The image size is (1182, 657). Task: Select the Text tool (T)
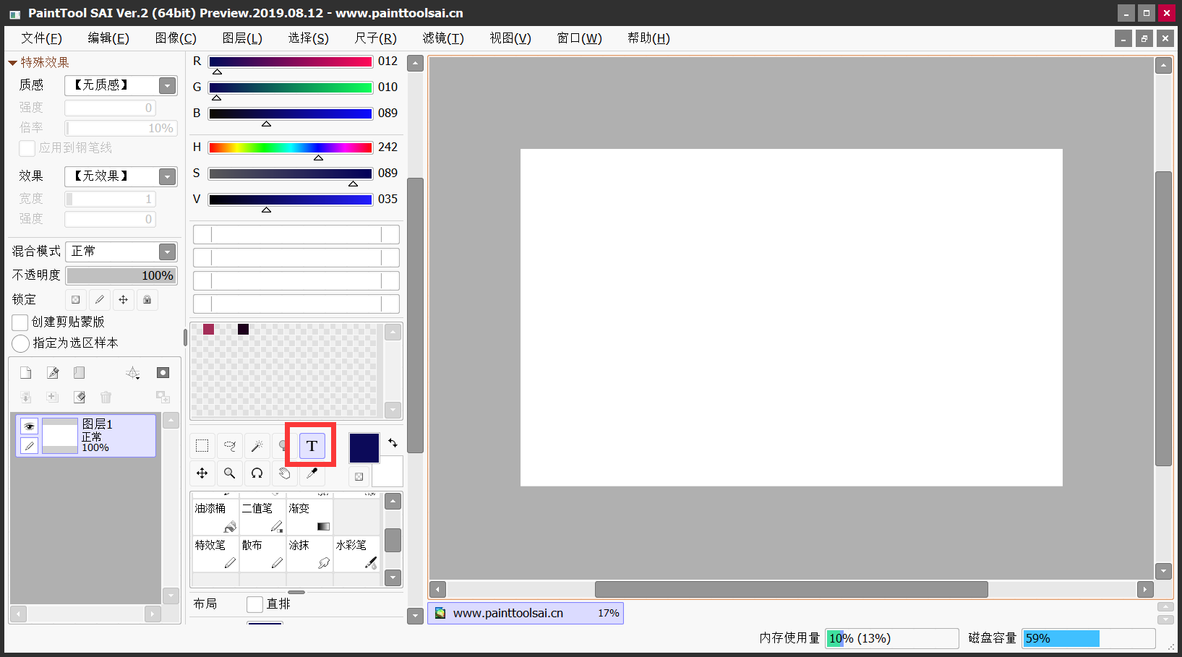click(312, 446)
